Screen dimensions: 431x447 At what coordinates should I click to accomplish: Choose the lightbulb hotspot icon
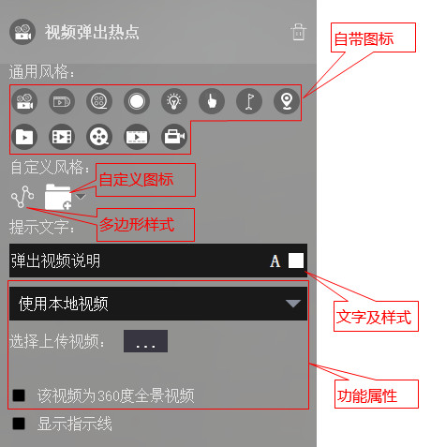[x=174, y=101]
